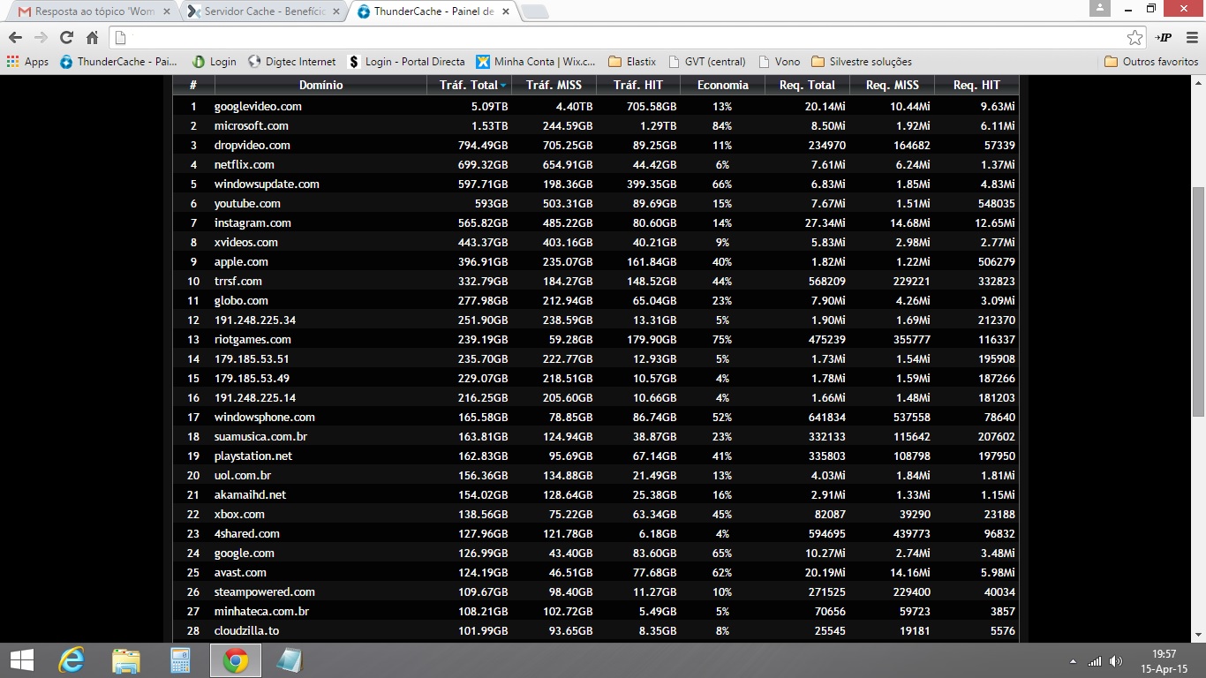The width and height of the screenshot is (1206, 678).
Task: Click the browser forward arrow
Action: coord(41,38)
